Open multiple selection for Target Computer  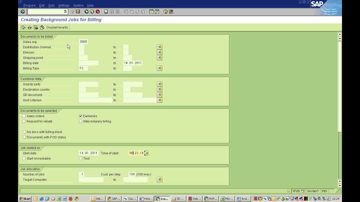[x=160, y=180]
